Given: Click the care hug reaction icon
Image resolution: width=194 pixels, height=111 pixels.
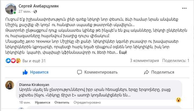Looking at the screenshot, I should pyautogui.click(x=18, y=61).
